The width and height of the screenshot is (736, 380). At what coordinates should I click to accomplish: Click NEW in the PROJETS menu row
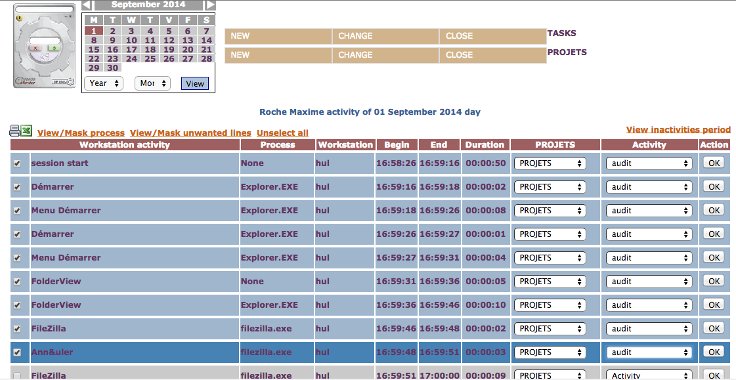click(x=278, y=55)
